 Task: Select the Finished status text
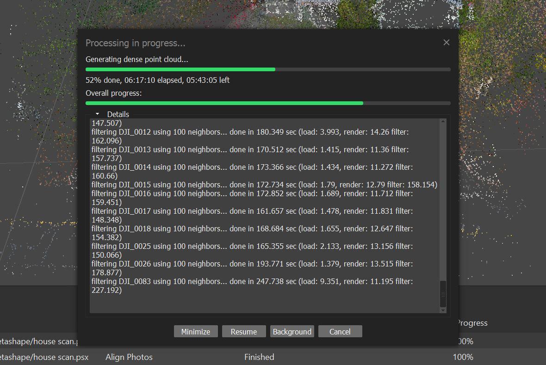point(259,357)
